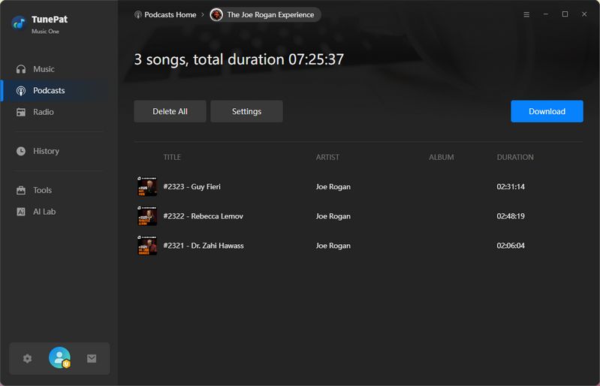Open the hamburger menu in title bar
Viewport: 600px width, 386px height.
pyautogui.click(x=526, y=14)
